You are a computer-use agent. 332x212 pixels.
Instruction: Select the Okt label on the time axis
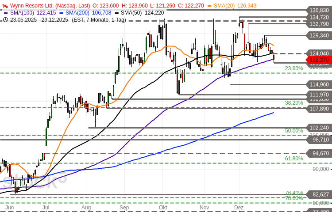click(163, 208)
